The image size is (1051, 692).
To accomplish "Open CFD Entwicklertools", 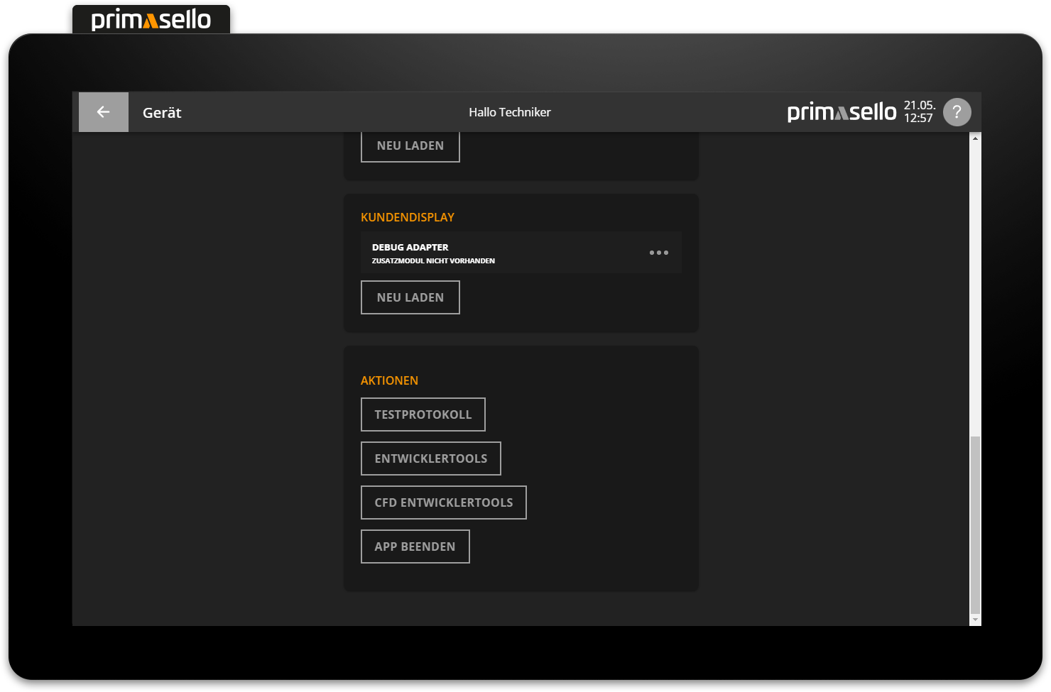I will point(443,502).
